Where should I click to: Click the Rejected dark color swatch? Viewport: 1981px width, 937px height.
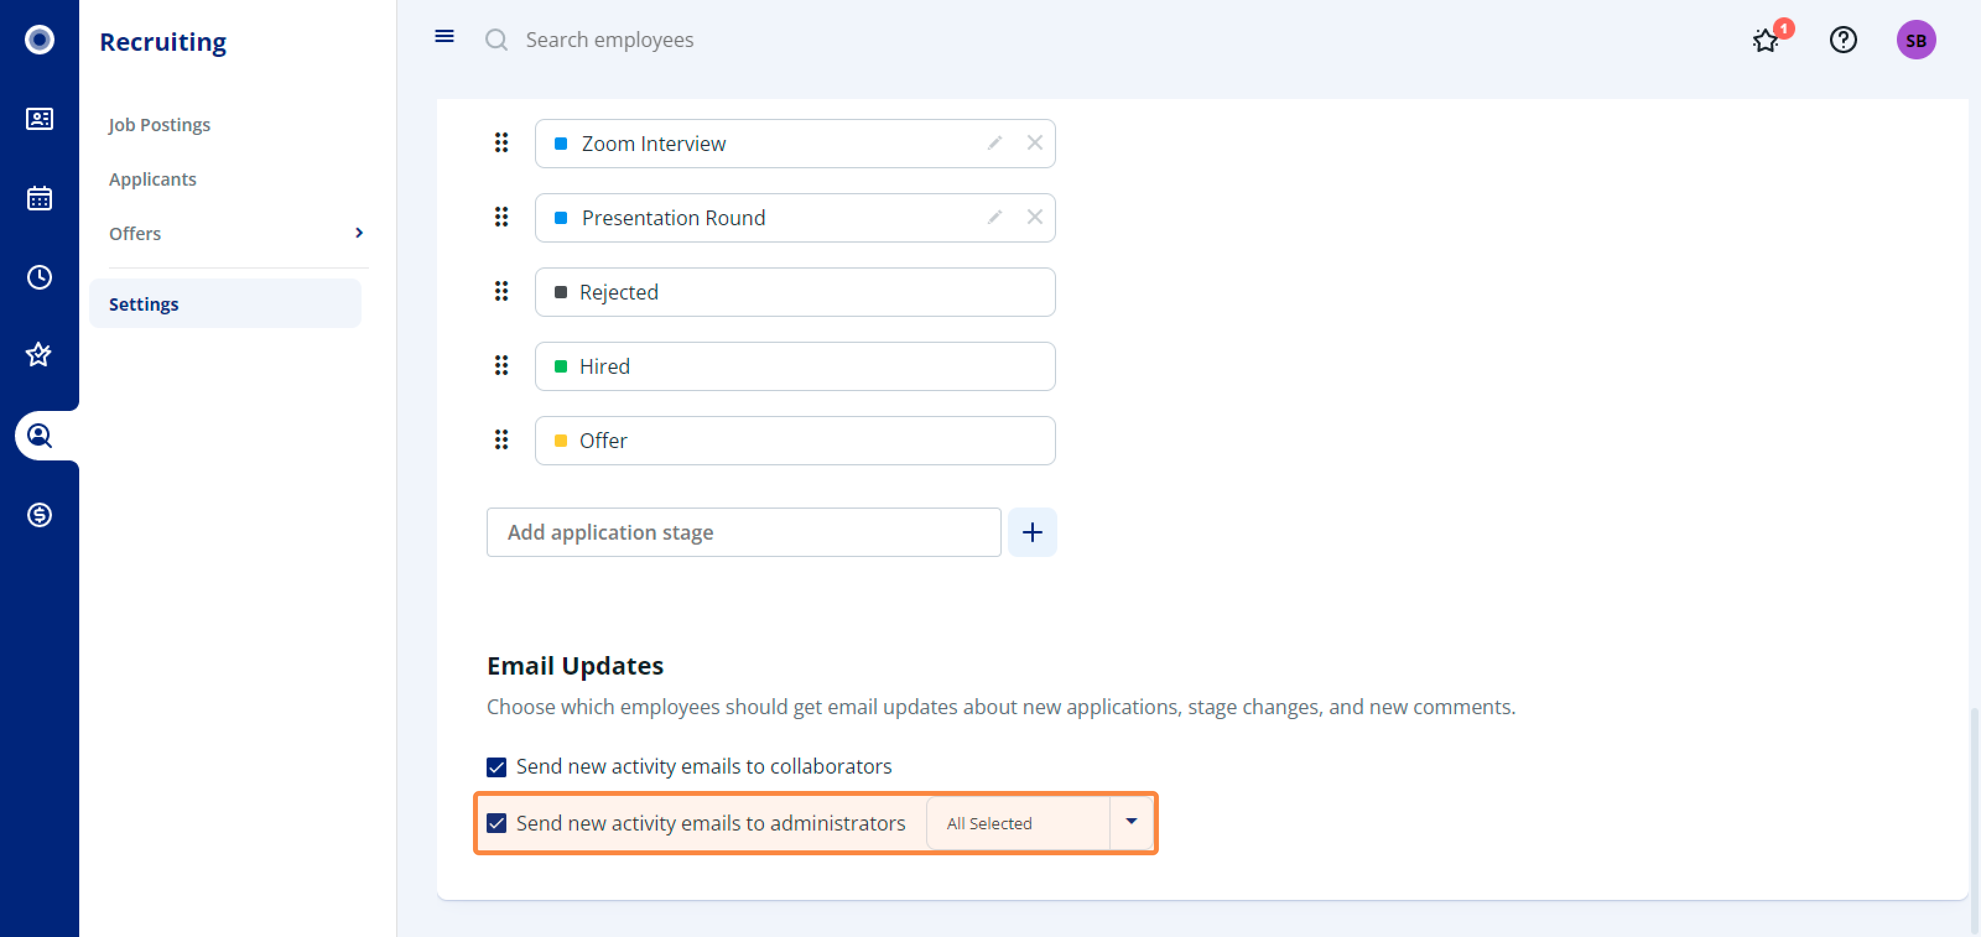click(x=561, y=292)
